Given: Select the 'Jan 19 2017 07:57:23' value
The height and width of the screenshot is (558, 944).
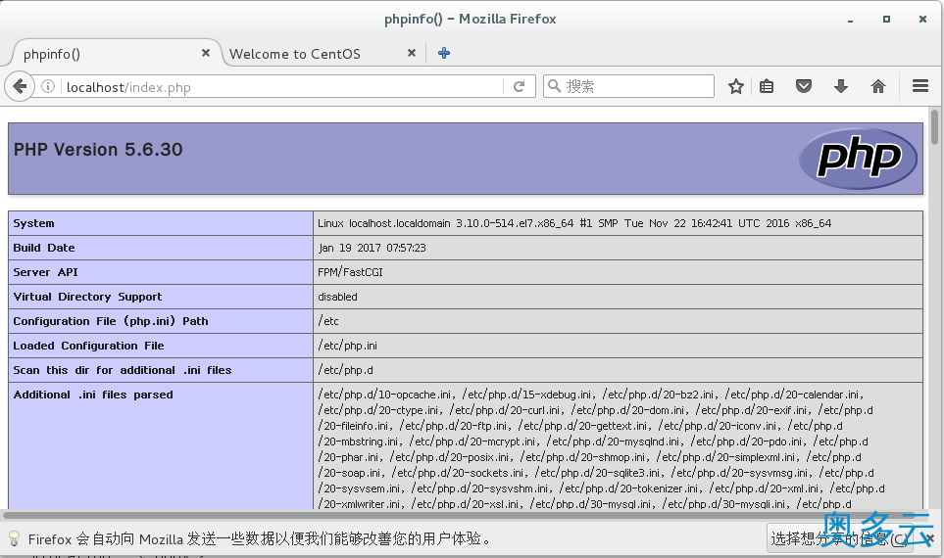Looking at the screenshot, I should (373, 248).
